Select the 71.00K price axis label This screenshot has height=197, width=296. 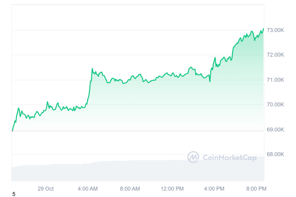[275, 80]
